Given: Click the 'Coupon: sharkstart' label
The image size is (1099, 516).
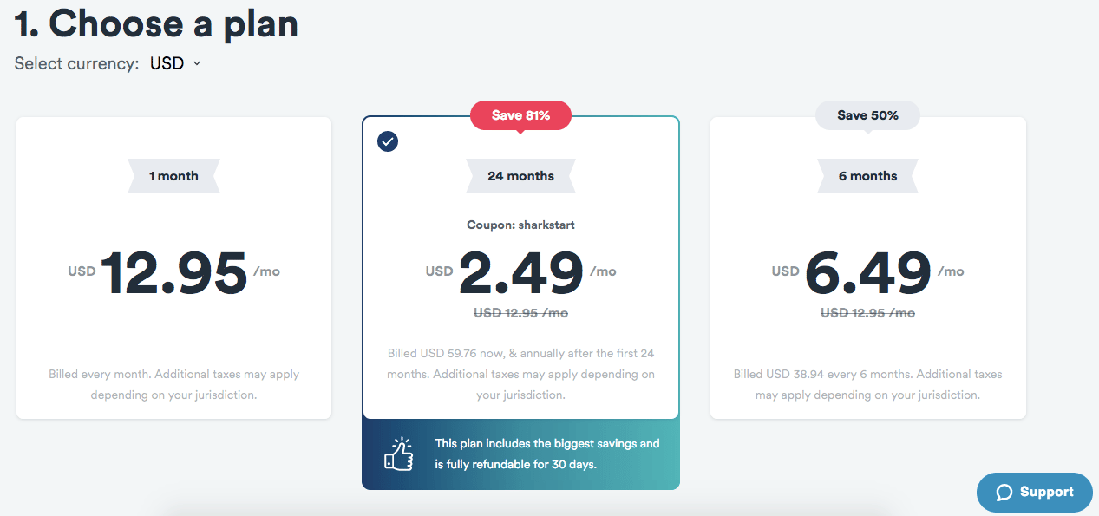Looking at the screenshot, I should pos(520,223).
